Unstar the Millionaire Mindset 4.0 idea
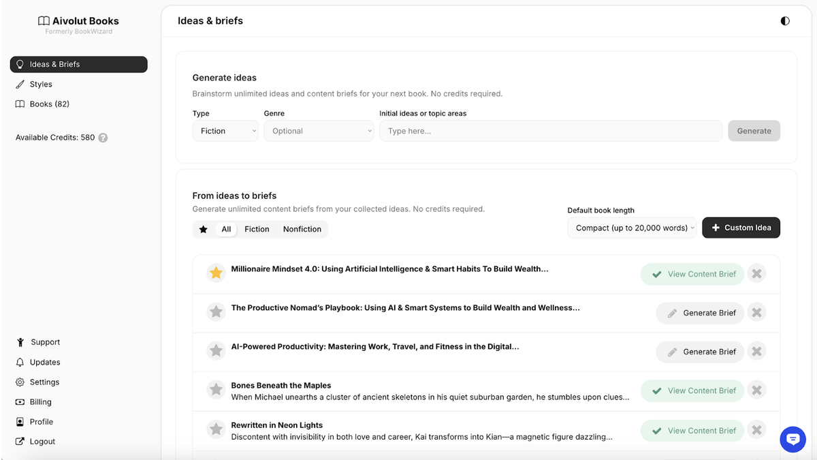The width and height of the screenshot is (817, 460). coord(216,273)
